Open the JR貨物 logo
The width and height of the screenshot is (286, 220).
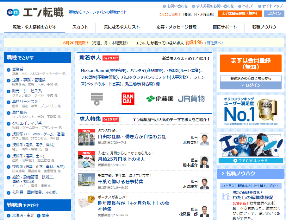[x=191, y=99]
